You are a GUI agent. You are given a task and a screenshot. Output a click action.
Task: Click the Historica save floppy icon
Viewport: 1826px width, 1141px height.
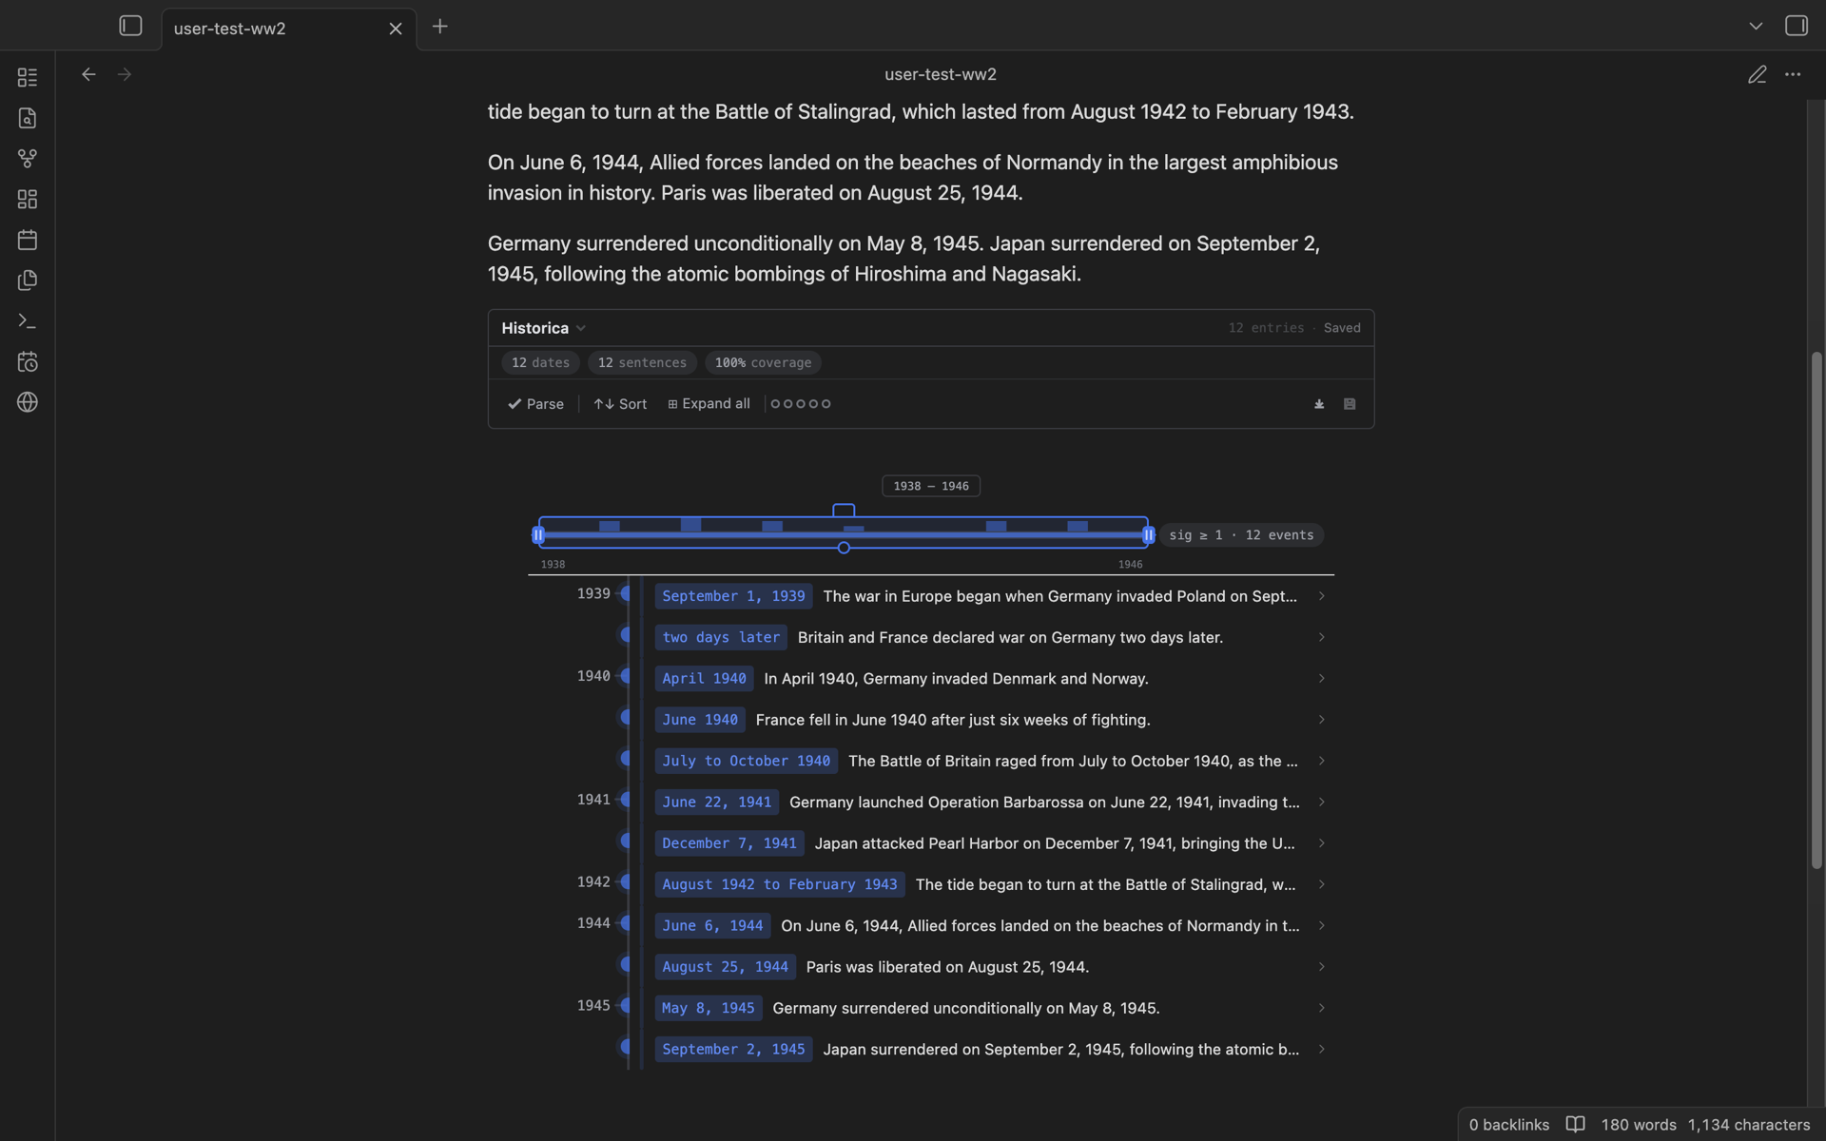click(1350, 404)
